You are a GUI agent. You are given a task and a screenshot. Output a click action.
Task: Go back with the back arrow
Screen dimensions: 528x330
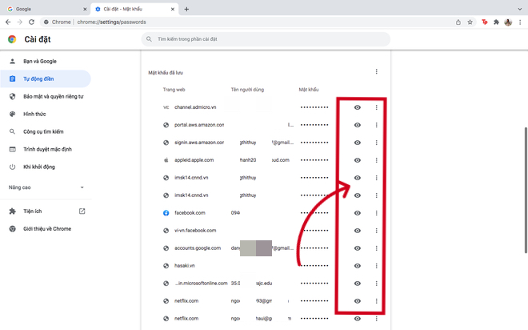[x=8, y=22]
